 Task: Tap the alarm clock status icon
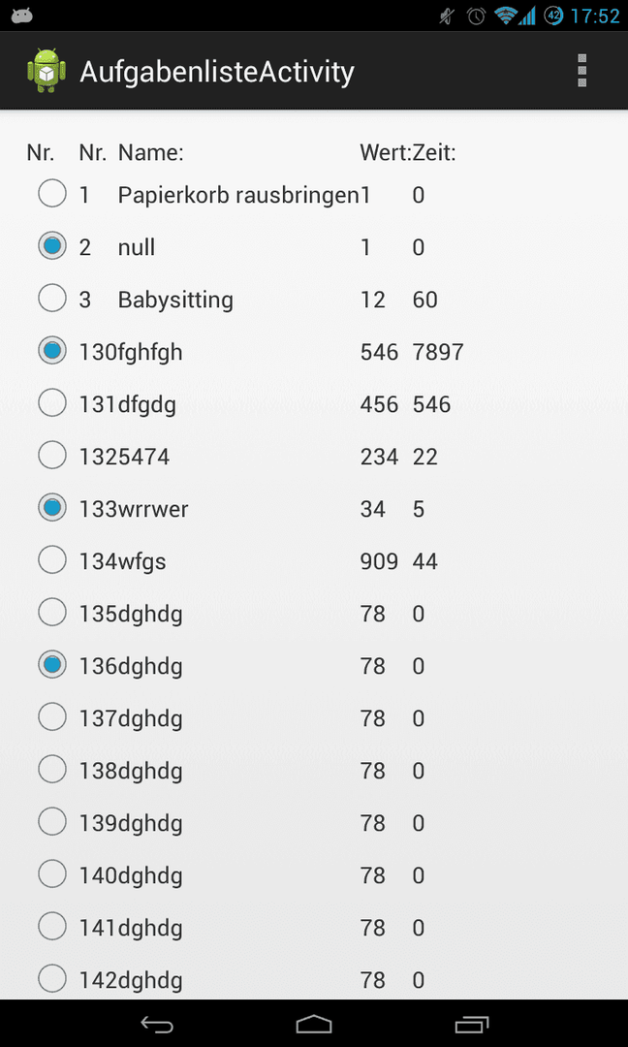[476, 16]
